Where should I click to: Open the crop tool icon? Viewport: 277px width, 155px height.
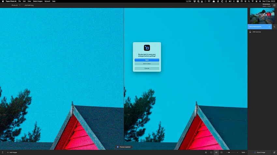tap(274, 27)
